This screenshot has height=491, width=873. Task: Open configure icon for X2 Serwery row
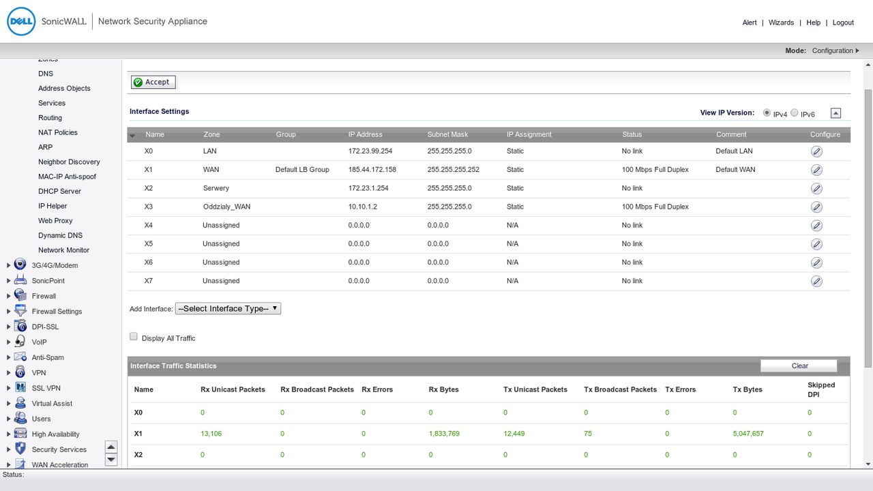tap(816, 188)
